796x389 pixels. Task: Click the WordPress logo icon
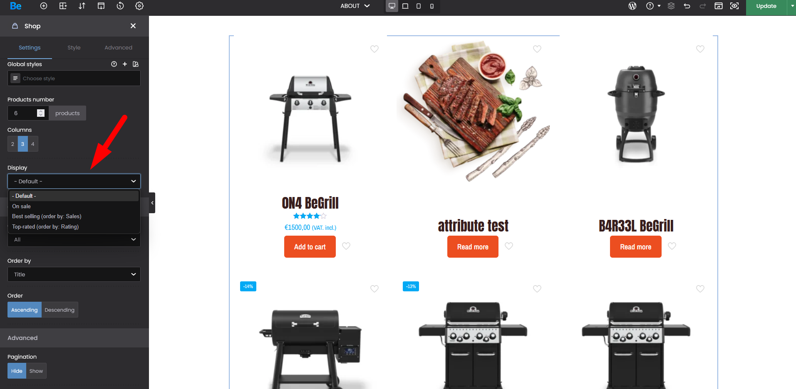[x=632, y=6]
